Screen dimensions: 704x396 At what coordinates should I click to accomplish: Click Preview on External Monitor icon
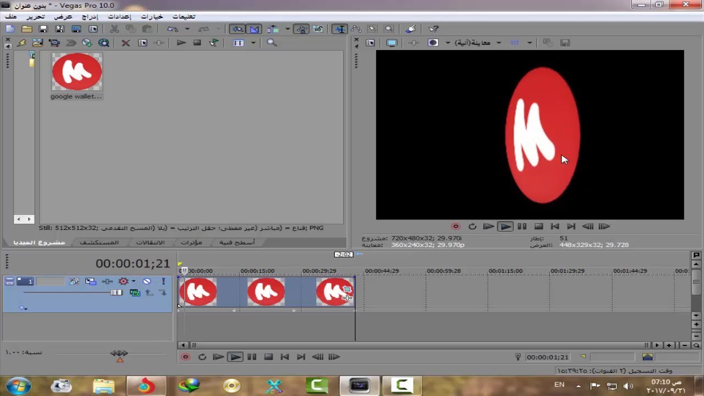(x=392, y=42)
